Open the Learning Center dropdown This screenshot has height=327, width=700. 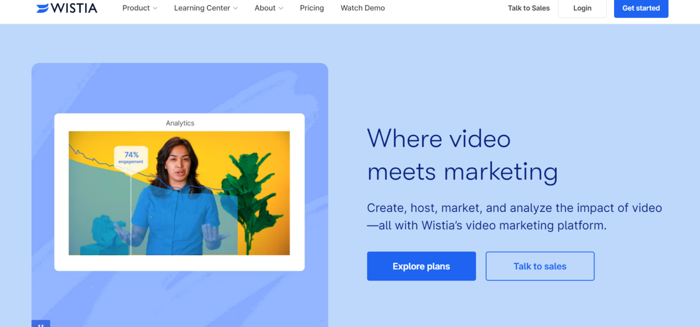202,8
